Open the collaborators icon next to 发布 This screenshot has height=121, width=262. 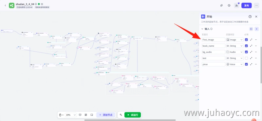coord(236,6)
